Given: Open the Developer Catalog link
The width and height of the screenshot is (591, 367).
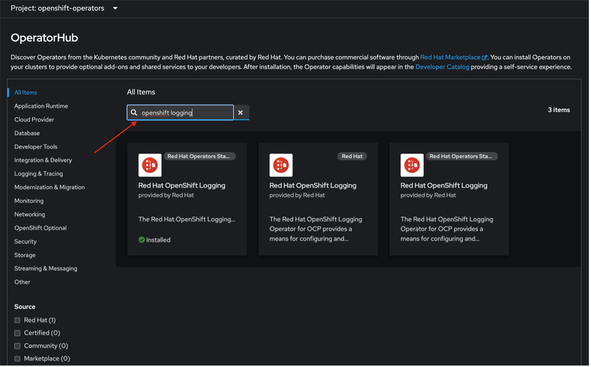Looking at the screenshot, I should point(442,67).
